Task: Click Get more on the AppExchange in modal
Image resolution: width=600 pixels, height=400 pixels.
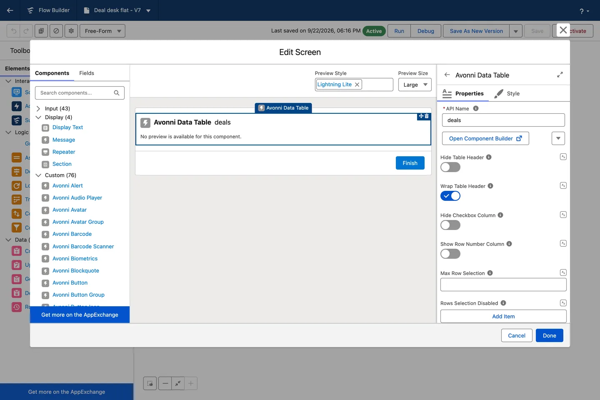Action: 80,315
